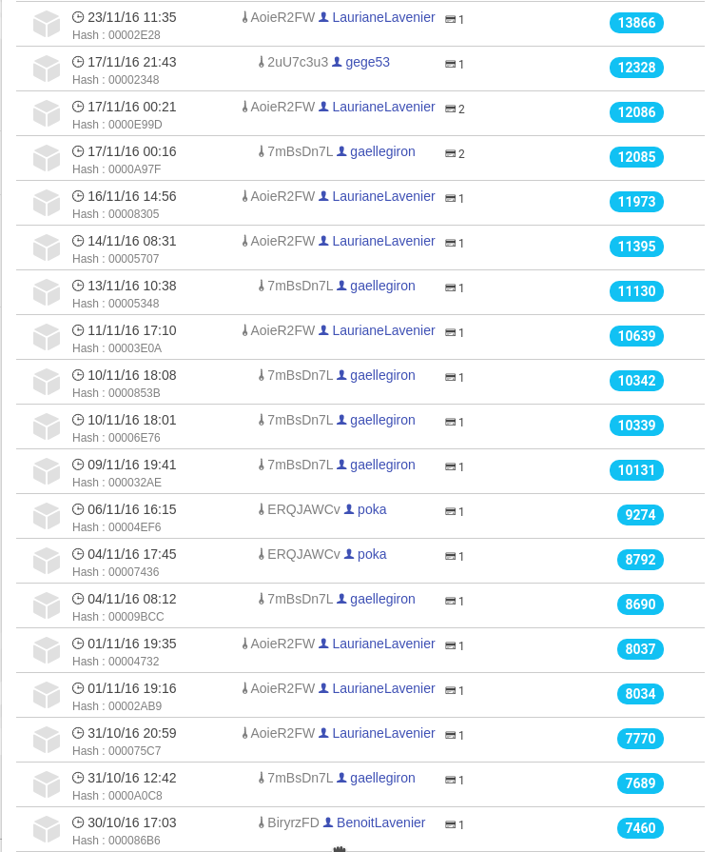Click the cube icon for block 13866
Viewport: 719px width, 852px height.
(47, 25)
